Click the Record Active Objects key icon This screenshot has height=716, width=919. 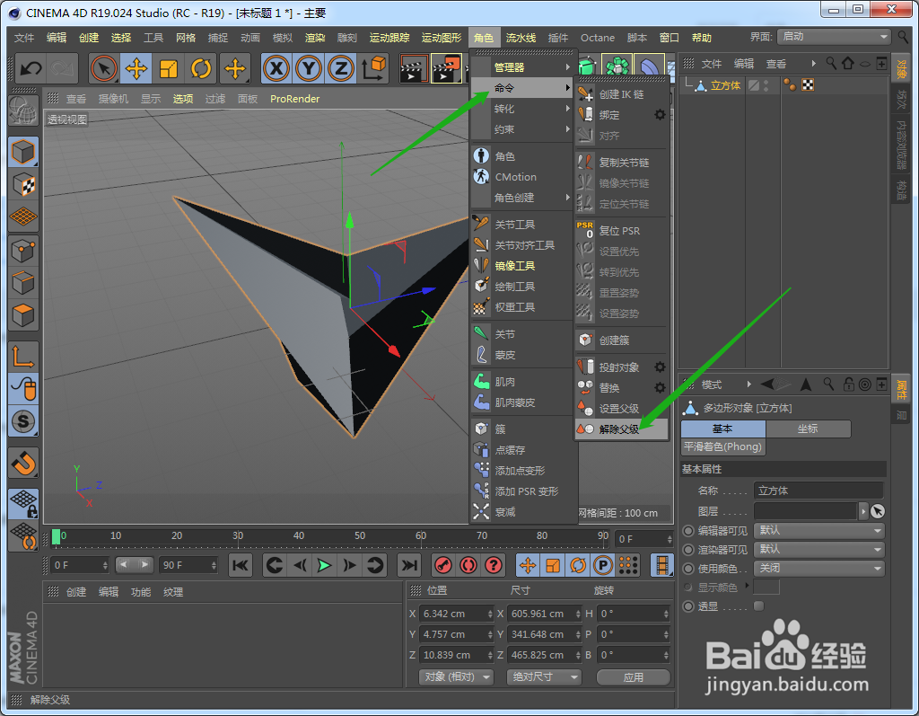point(443,565)
